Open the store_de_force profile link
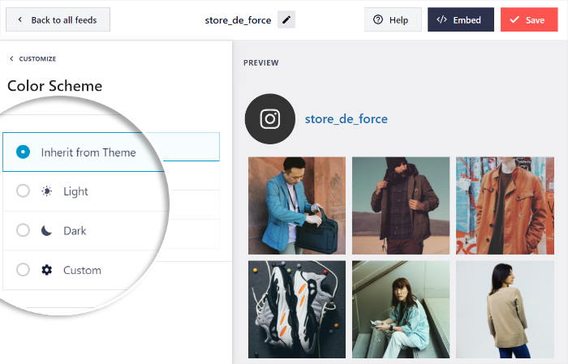This screenshot has height=364, width=568. click(x=346, y=119)
